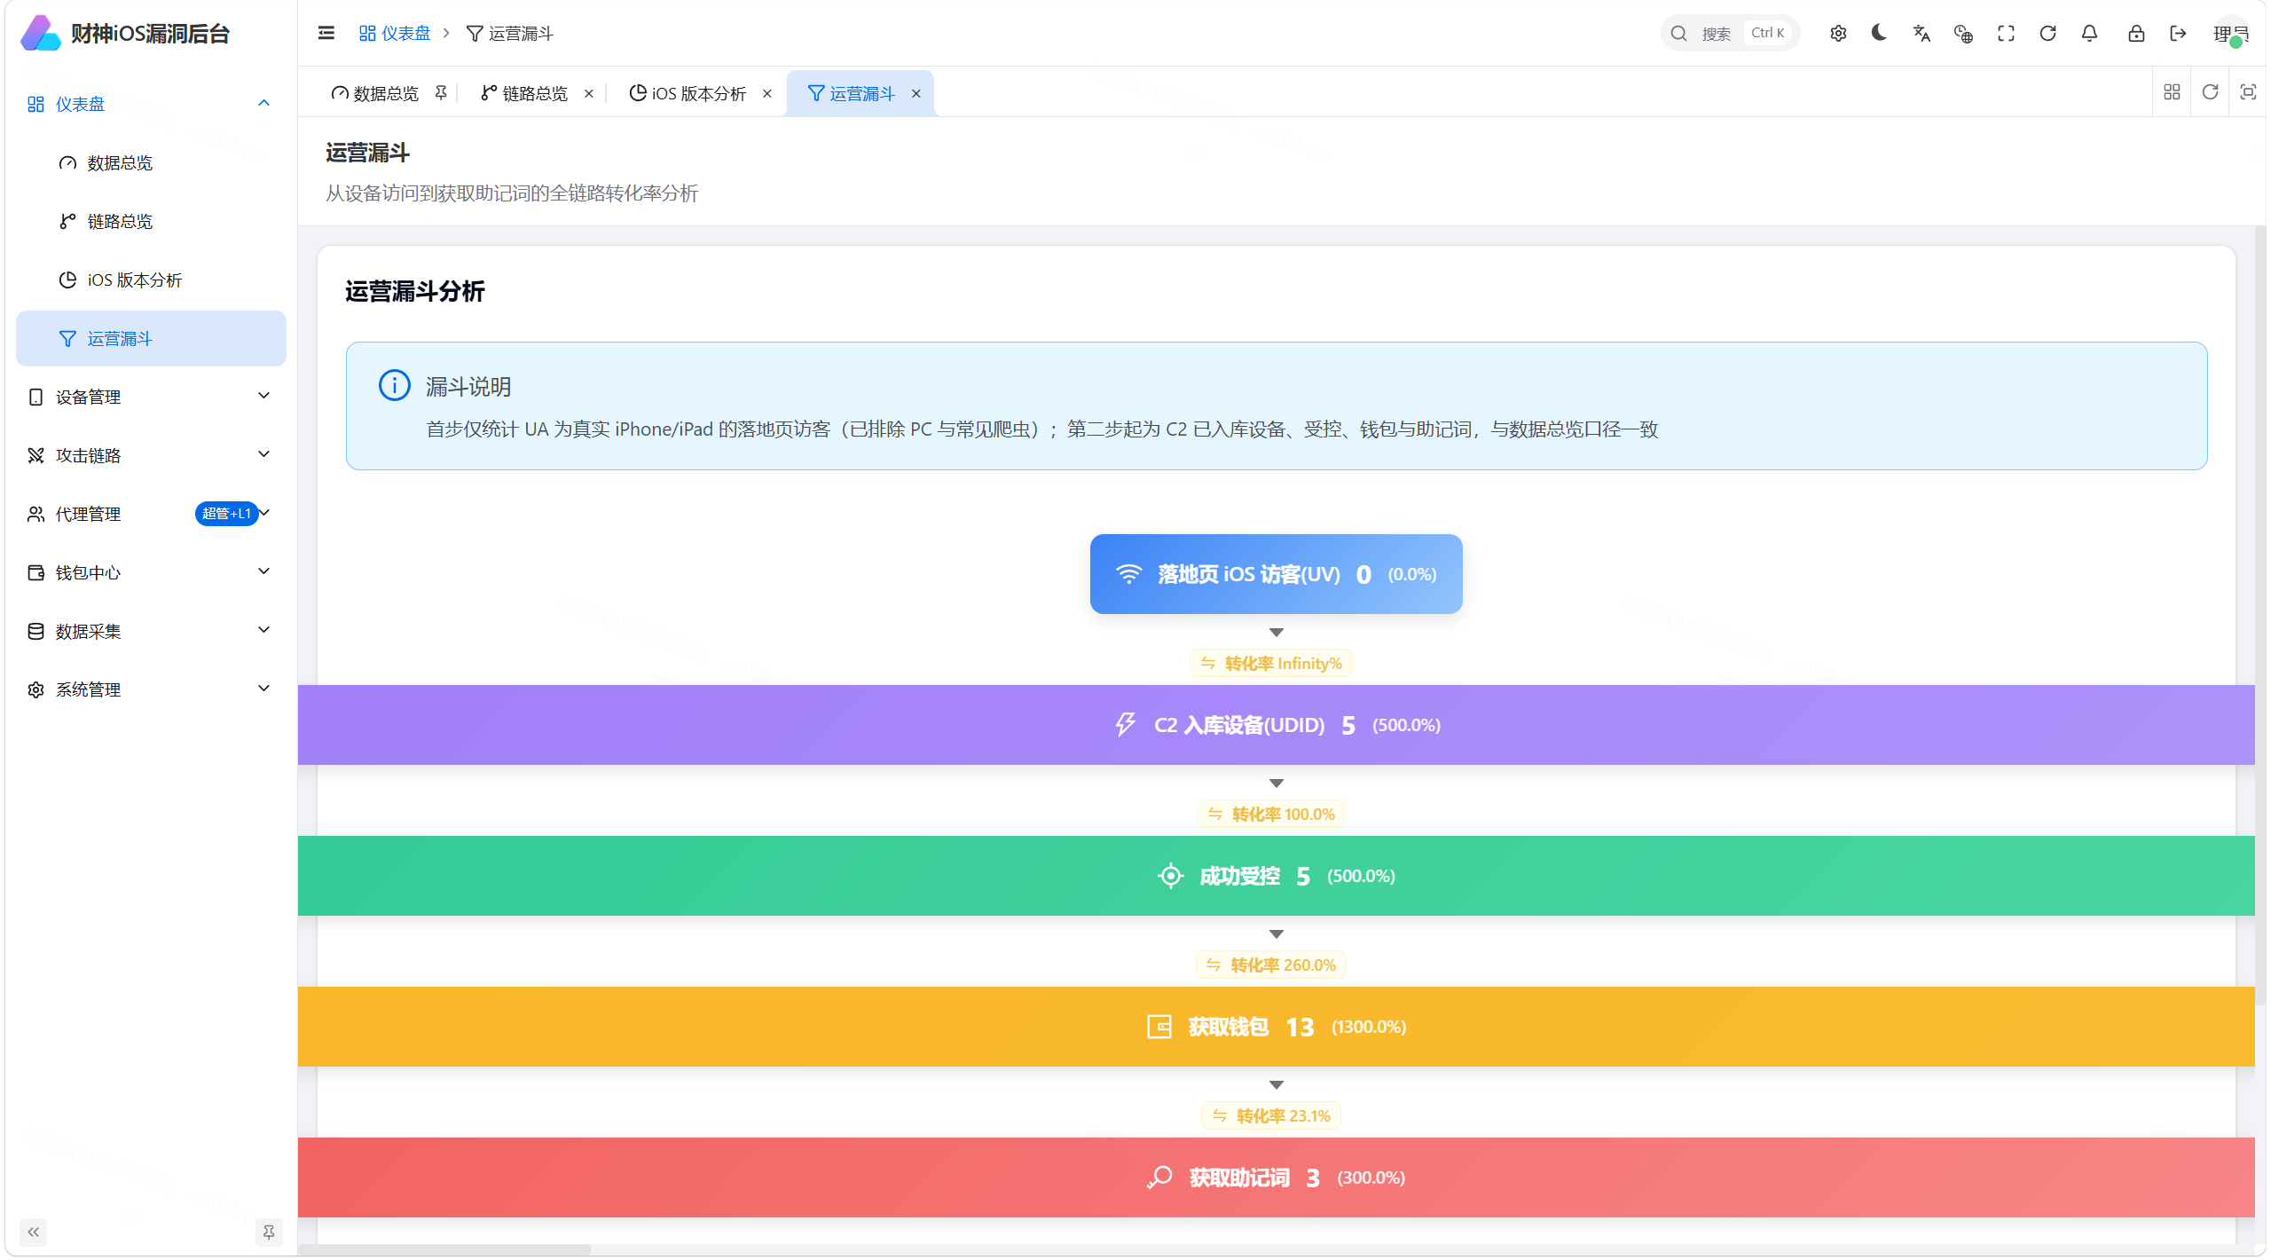The image size is (2271, 1260).
Task: Expand the 代理管理 sidebar menu
Action: [151, 514]
